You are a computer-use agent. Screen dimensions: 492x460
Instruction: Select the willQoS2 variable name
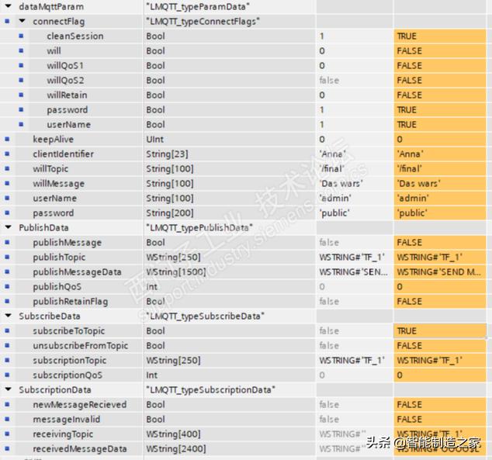[x=65, y=80]
